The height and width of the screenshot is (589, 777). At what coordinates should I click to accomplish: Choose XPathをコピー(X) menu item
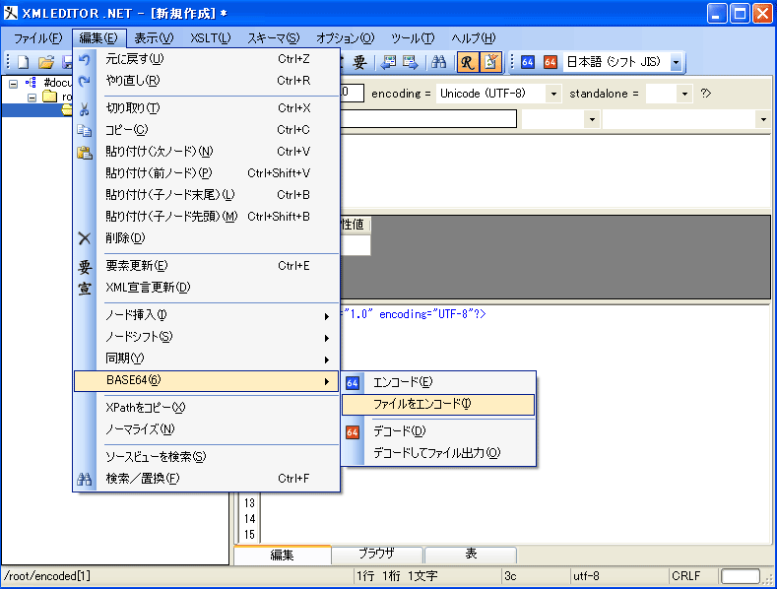click(x=206, y=408)
